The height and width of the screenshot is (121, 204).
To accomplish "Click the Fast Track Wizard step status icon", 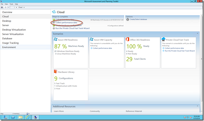I will click(54, 28).
